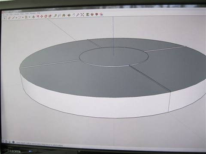The height and width of the screenshot is (154, 206).
Task: Click the Zoom Extents icon
Action: pos(82,15)
